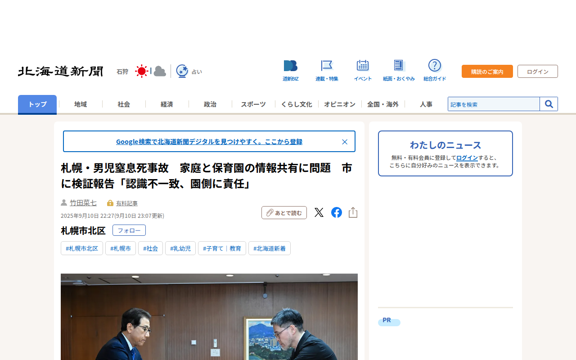Open the 経済 menu item

167,104
